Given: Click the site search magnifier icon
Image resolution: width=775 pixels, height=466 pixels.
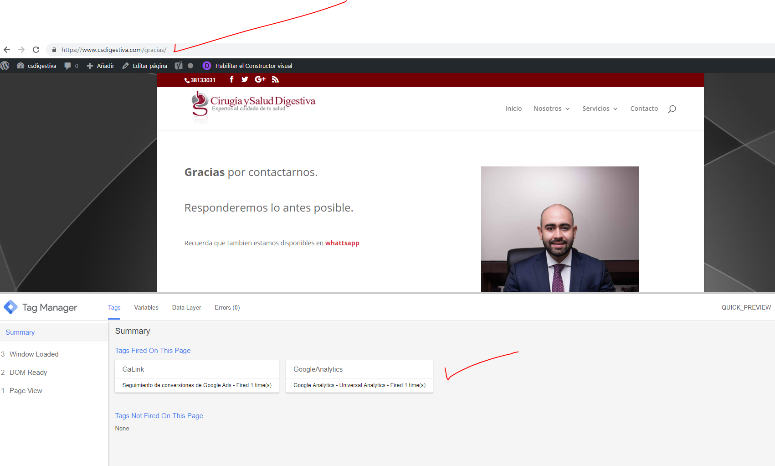Looking at the screenshot, I should click(x=672, y=109).
